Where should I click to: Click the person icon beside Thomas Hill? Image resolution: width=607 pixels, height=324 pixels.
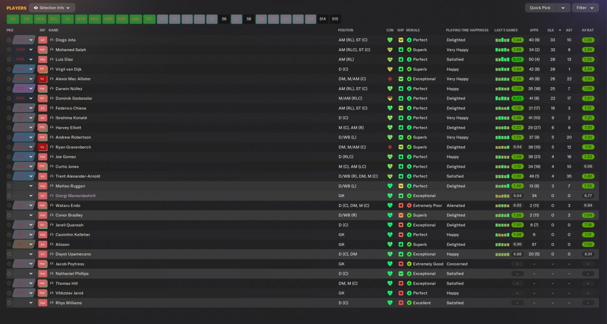pyautogui.click(x=52, y=283)
